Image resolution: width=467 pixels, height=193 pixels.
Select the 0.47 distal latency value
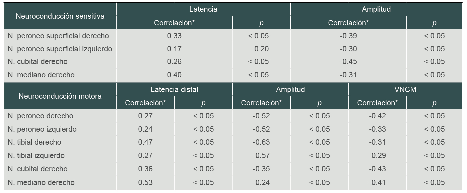(145, 142)
